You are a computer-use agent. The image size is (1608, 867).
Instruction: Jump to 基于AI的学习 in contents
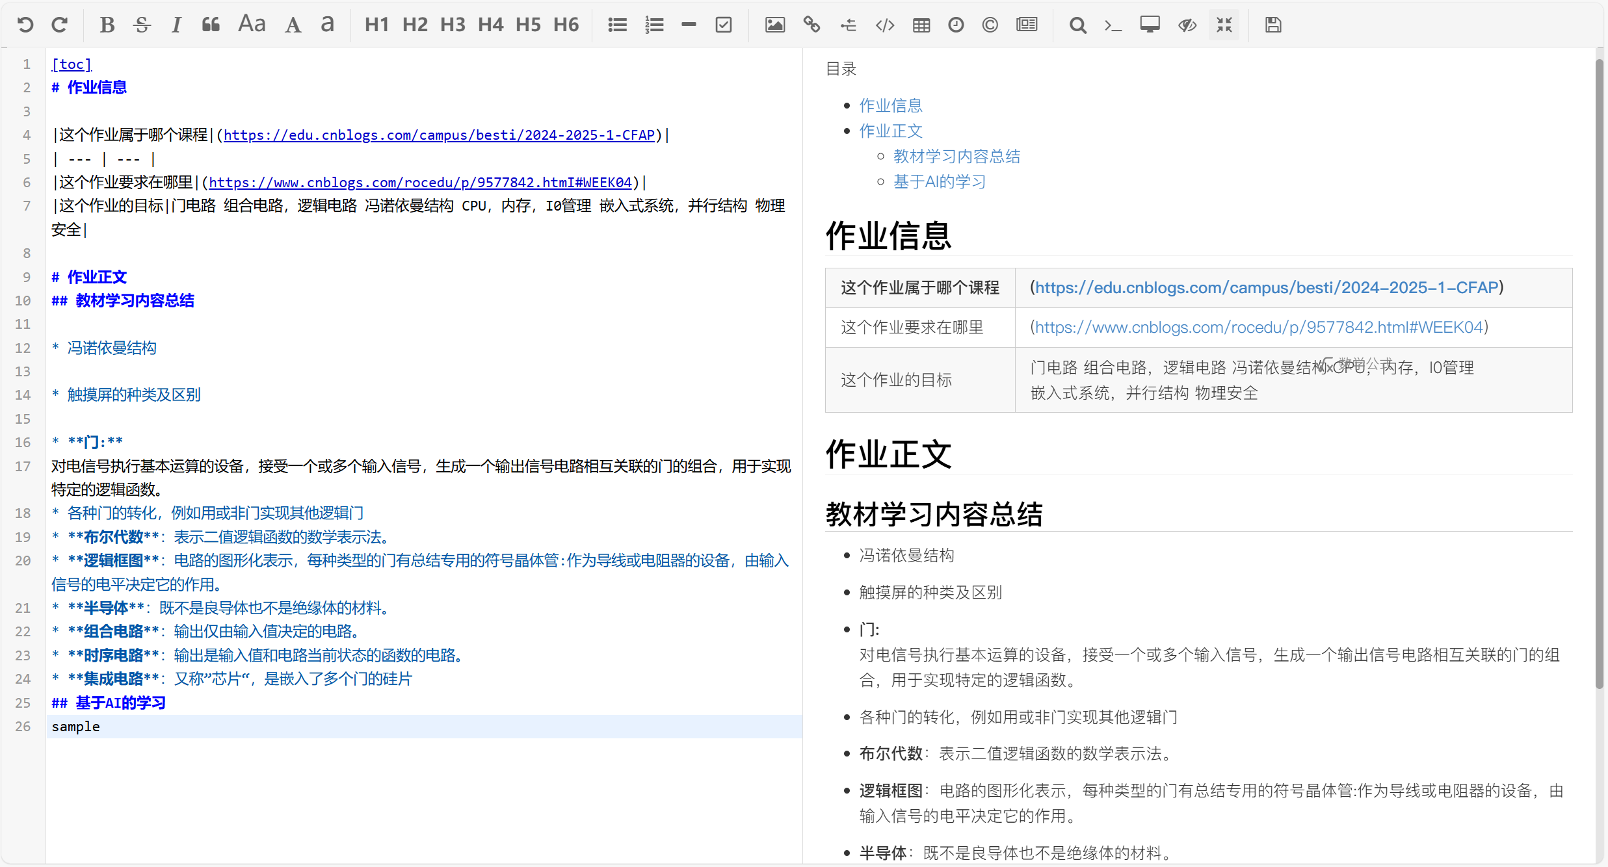click(x=940, y=181)
